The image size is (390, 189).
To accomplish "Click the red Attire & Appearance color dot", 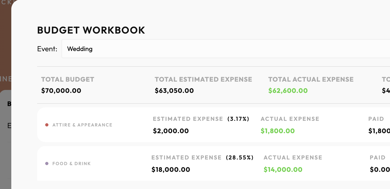I will (47, 125).
